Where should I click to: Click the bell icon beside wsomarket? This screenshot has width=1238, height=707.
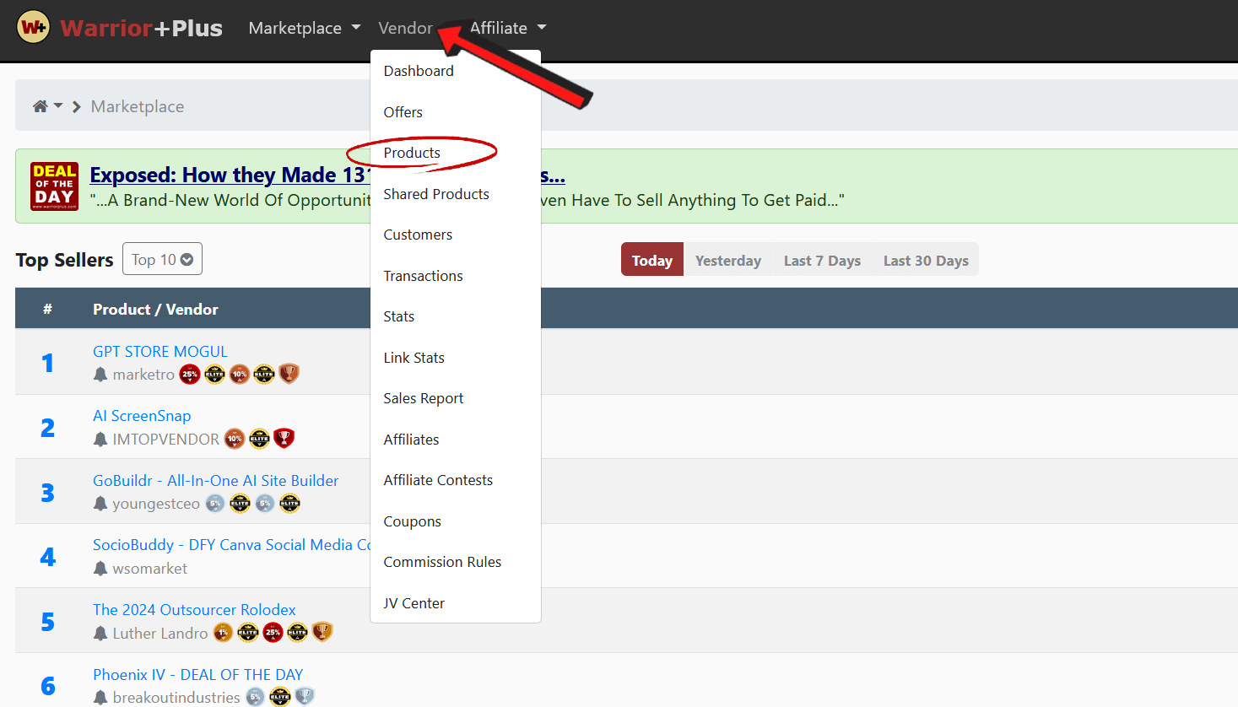point(100,569)
